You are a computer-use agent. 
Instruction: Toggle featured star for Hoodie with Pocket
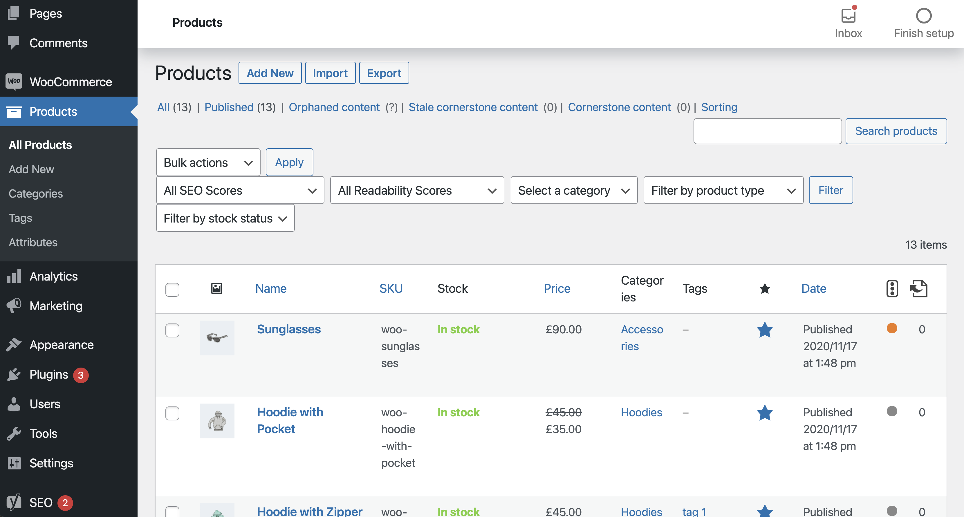coord(765,413)
